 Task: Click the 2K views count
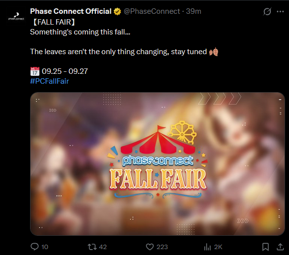(x=218, y=247)
